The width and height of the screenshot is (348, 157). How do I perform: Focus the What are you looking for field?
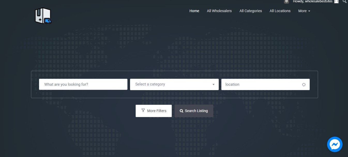[83, 84]
